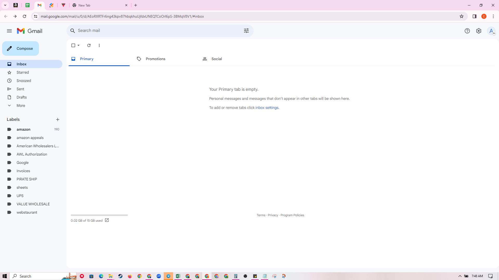
Task: Open the tab search dropdown arrow
Action: tap(5, 5)
